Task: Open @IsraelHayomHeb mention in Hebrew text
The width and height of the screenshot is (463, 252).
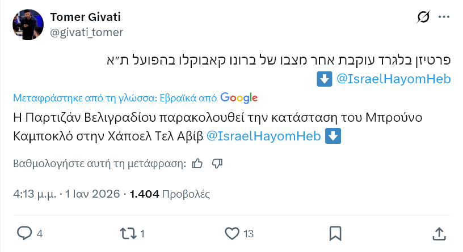Action: point(393,79)
